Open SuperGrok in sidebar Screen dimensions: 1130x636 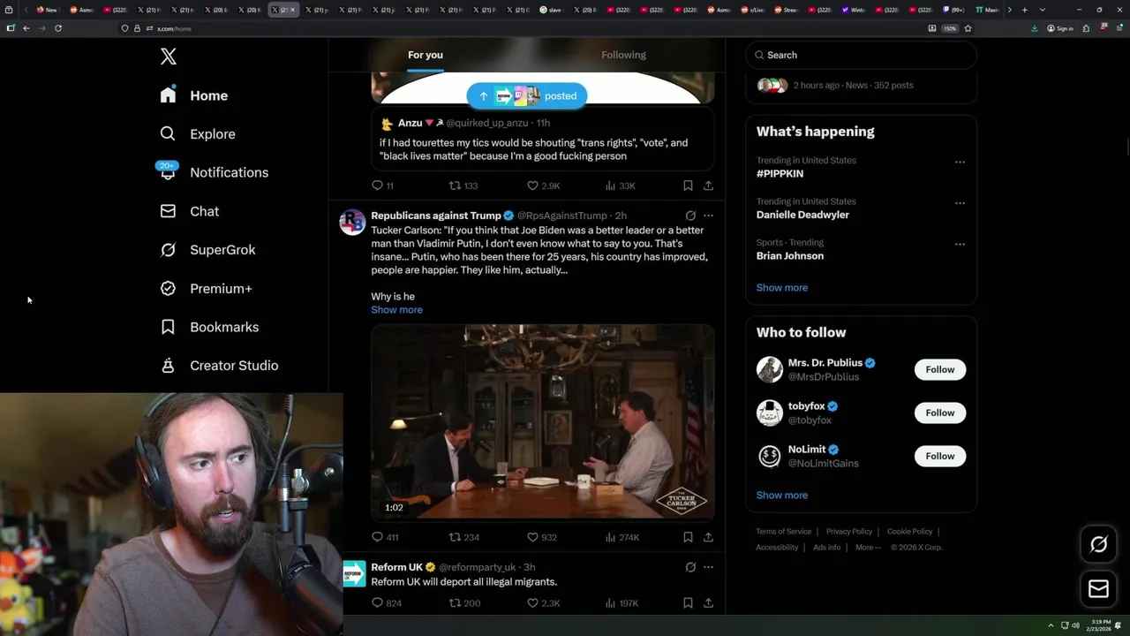(x=207, y=250)
